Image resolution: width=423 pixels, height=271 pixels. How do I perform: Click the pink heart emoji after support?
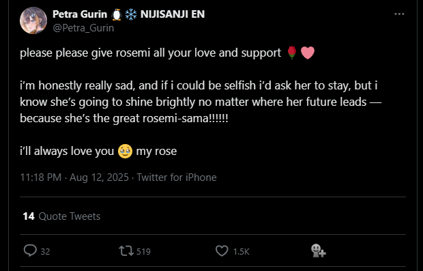click(308, 53)
